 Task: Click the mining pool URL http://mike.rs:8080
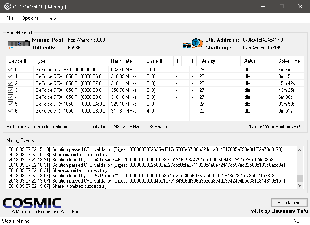87,40
